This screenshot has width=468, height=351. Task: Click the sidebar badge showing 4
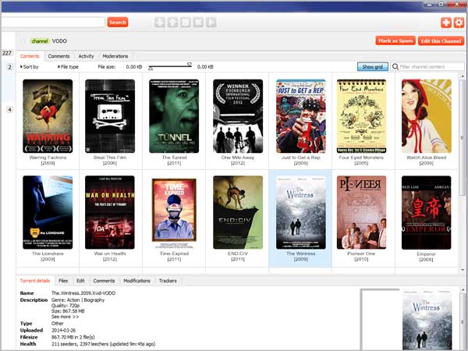10,109
